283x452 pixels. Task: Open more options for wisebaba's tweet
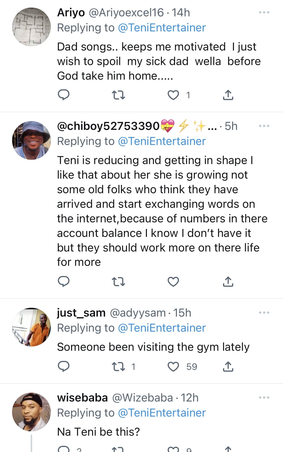[x=264, y=397]
